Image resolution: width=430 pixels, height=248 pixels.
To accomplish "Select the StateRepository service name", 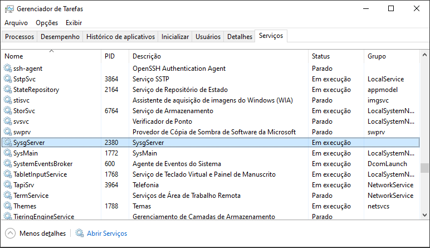I will (36, 90).
